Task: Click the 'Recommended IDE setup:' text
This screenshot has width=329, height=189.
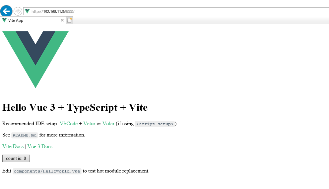Action: pyautogui.click(x=30, y=124)
